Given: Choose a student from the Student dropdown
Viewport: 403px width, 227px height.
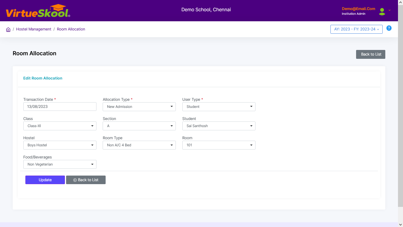Looking at the screenshot, I should tap(219, 126).
